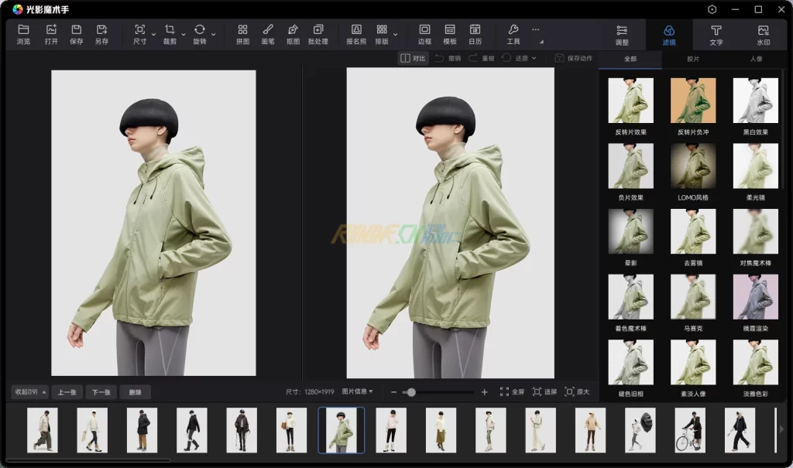Screen dimensions: 793x468
Task: Click the 下一张 next image button
Action: click(101, 392)
